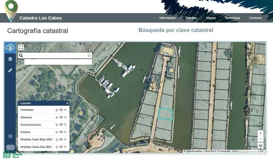The width and height of the screenshot is (273, 161).
Task: Zoom in with the plus button
Action: pyautogui.click(x=260, y=133)
